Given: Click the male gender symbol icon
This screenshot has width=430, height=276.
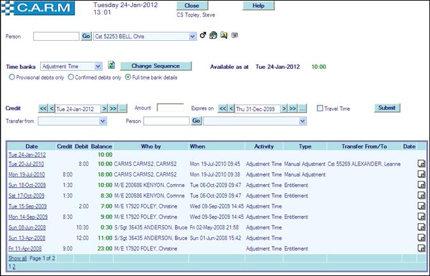Looking at the screenshot, I should (204, 36).
